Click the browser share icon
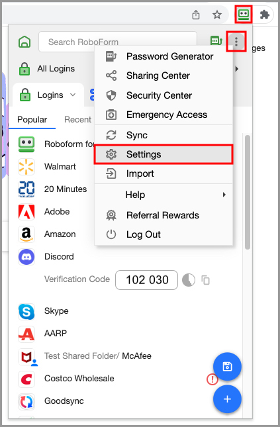Screen dimensions: 280x427 coord(196,15)
